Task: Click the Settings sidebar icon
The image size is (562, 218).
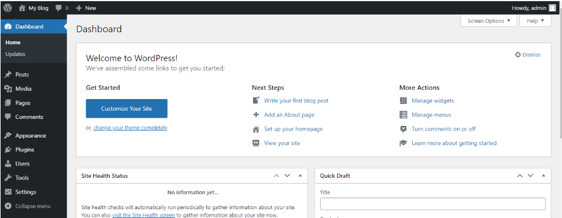Action: 8,192
